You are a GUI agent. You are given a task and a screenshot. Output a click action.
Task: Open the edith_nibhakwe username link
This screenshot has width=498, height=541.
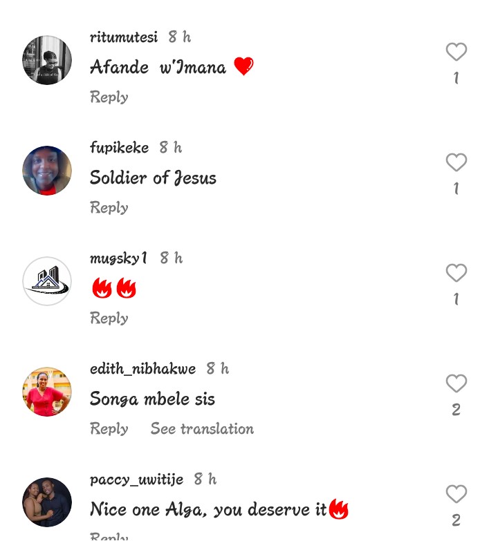tap(142, 368)
